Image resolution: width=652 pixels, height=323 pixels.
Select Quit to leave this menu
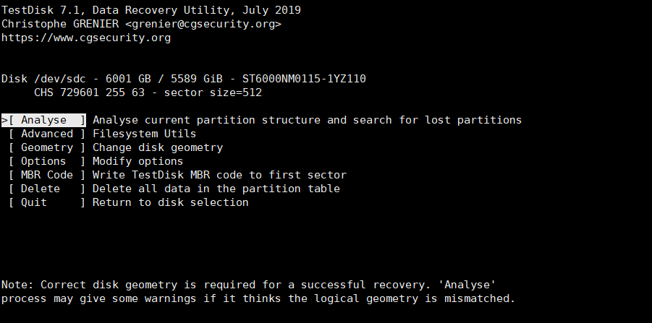pos(34,202)
